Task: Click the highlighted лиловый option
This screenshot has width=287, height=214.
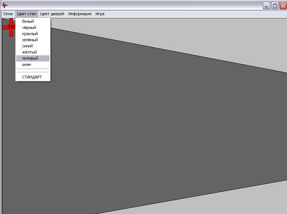Action: (30, 58)
